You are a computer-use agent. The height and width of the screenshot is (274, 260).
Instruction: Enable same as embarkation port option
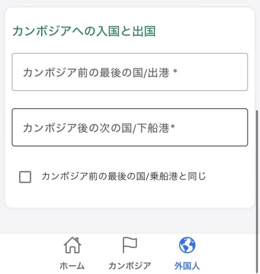tap(25, 177)
